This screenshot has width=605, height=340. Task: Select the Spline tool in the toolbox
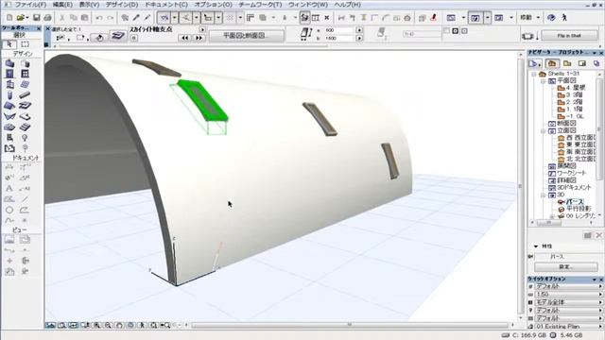pos(9,220)
